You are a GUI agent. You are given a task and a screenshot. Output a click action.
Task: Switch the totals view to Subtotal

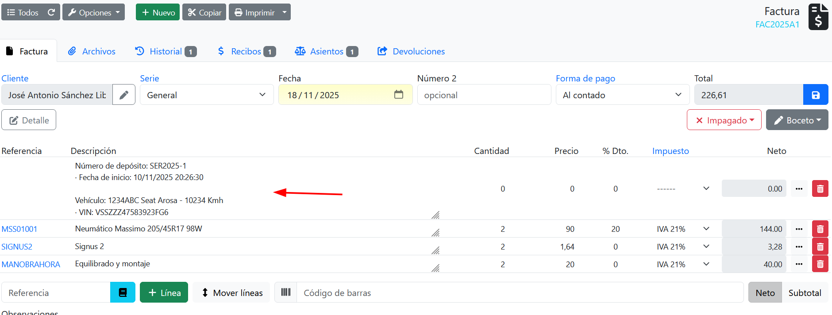(804, 293)
